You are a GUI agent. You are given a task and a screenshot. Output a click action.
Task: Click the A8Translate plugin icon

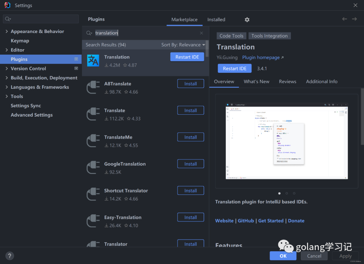[93, 87]
